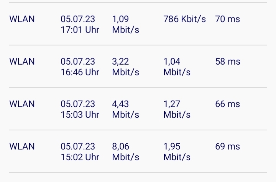Click the 70 ms ping value
Screen dimensions: 276x182
pos(227,19)
